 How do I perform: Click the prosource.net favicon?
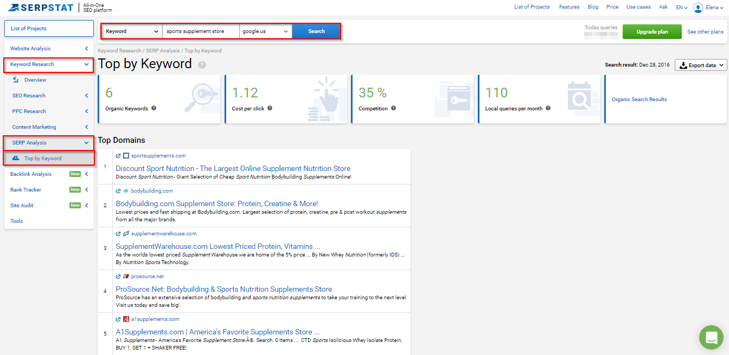pyautogui.click(x=126, y=277)
